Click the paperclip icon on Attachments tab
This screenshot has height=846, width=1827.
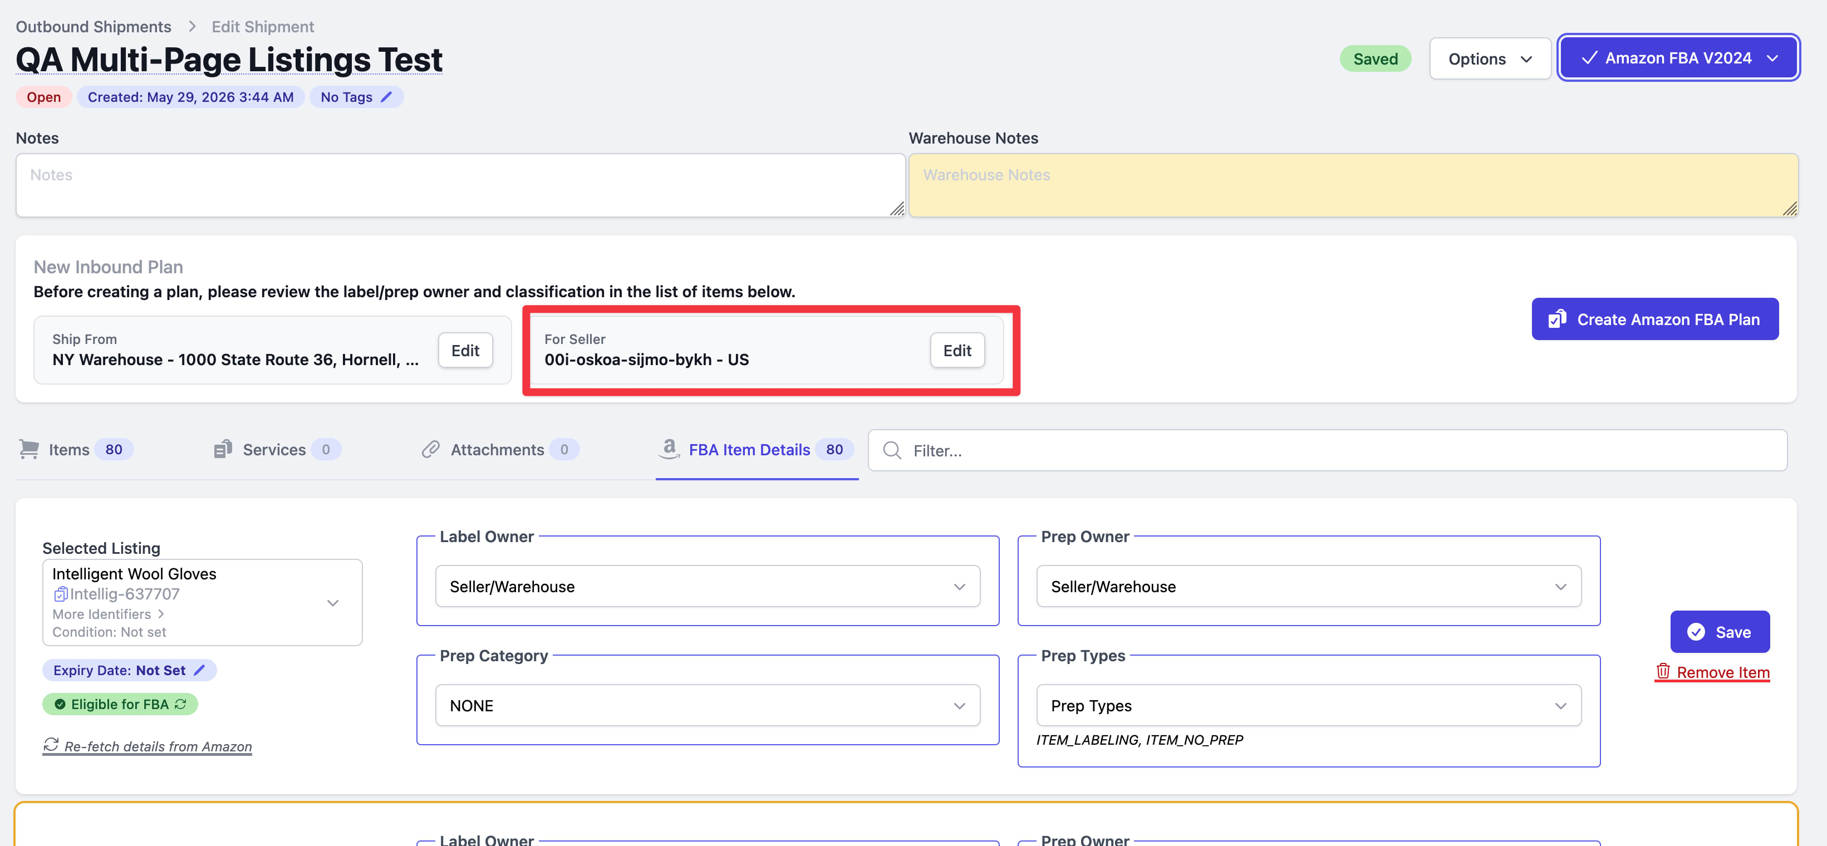430,449
